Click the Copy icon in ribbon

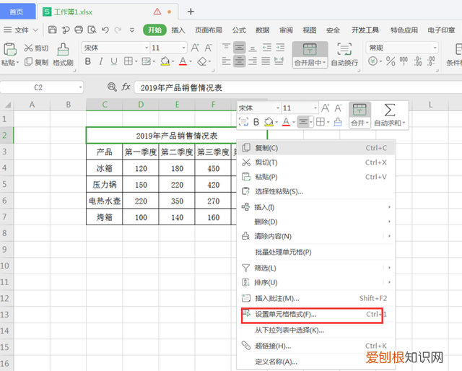pyautogui.click(x=28, y=62)
